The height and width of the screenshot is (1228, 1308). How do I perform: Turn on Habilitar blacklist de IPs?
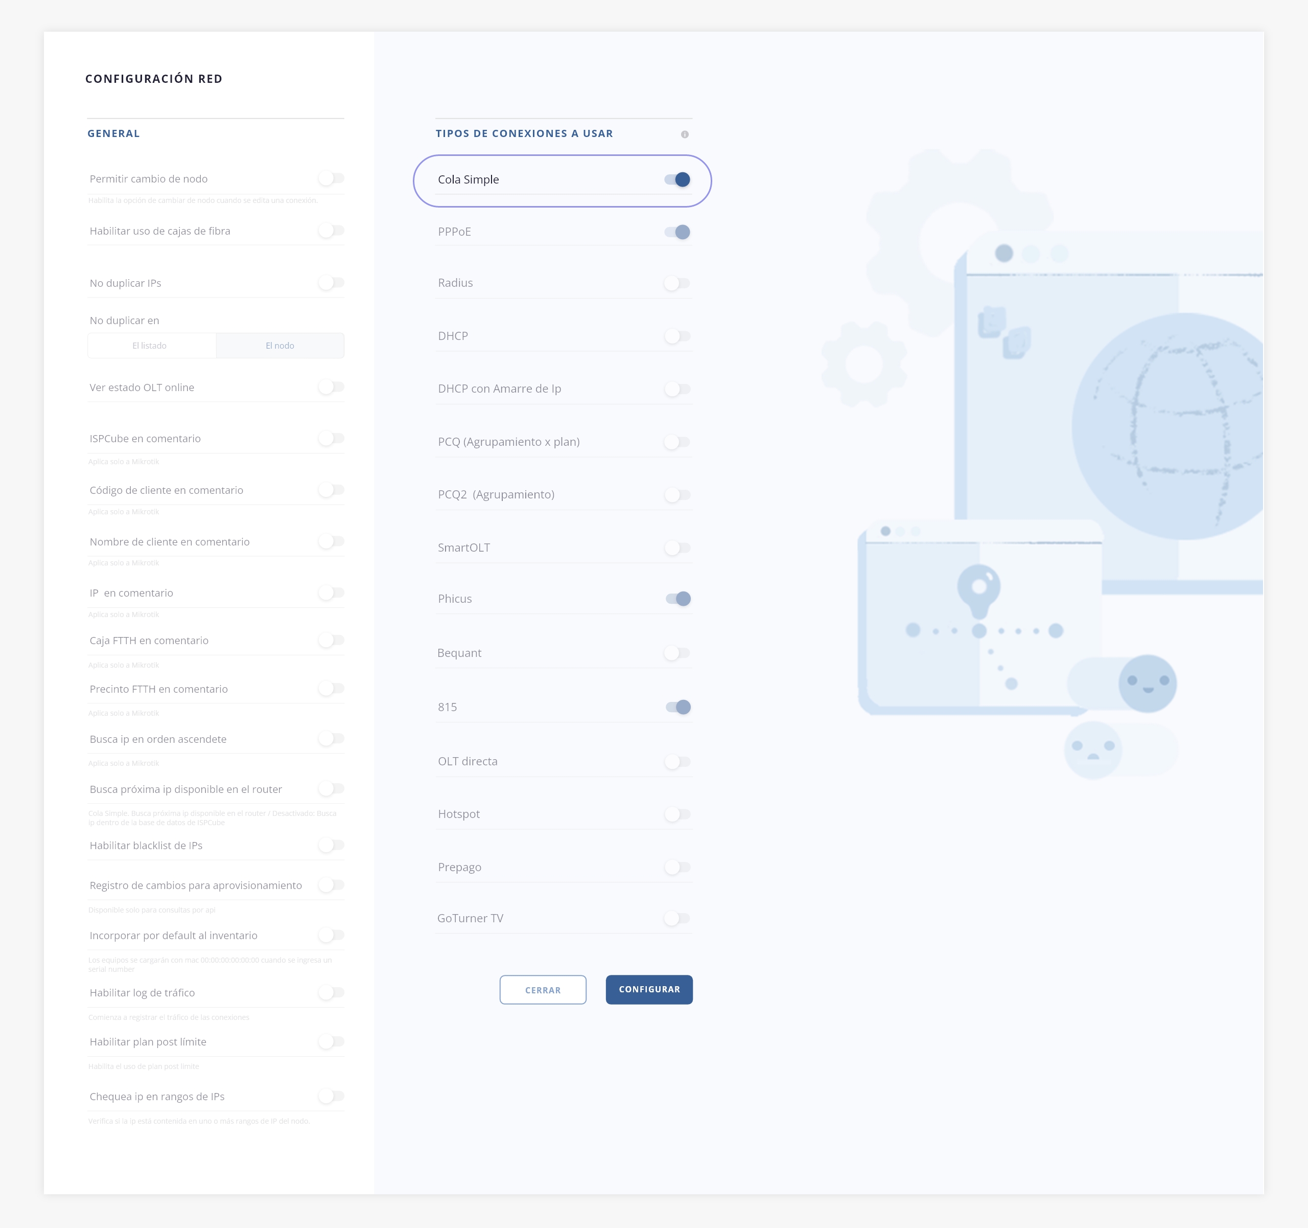tap(332, 846)
